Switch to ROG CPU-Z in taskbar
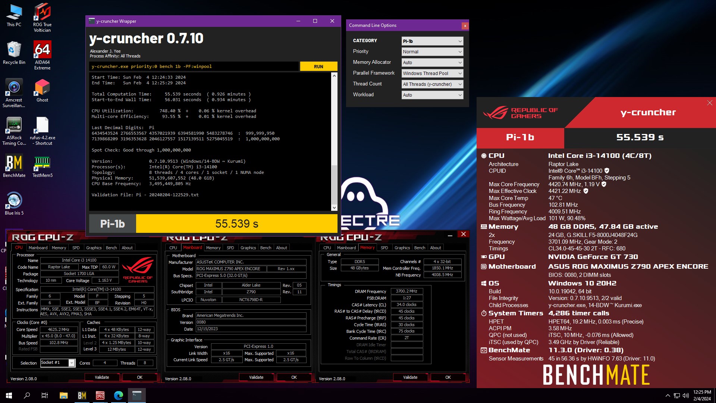Viewport: 716px width, 403px height. (100, 396)
